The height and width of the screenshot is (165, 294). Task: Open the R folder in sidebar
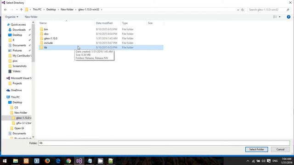(13, 40)
